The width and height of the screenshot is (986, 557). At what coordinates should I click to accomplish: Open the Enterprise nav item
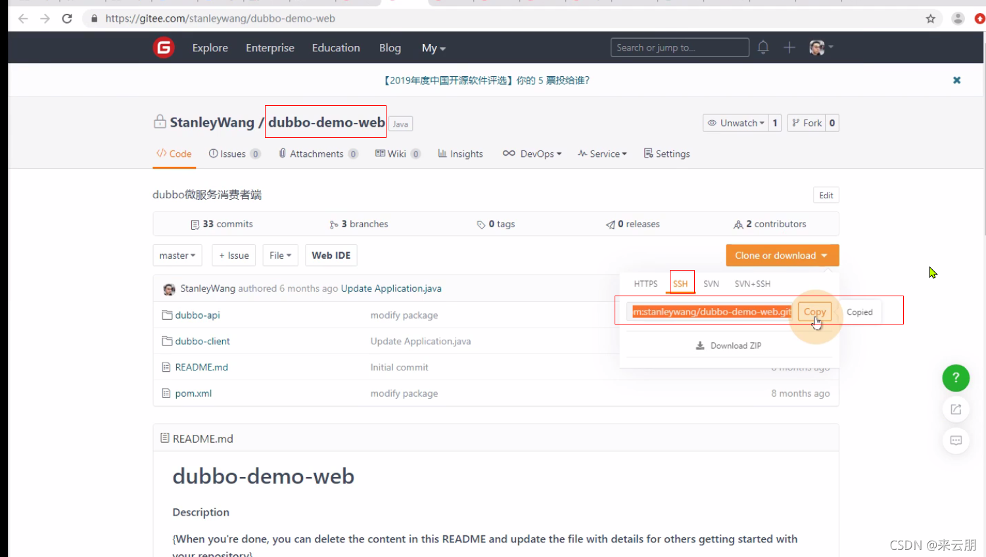coord(270,48)
